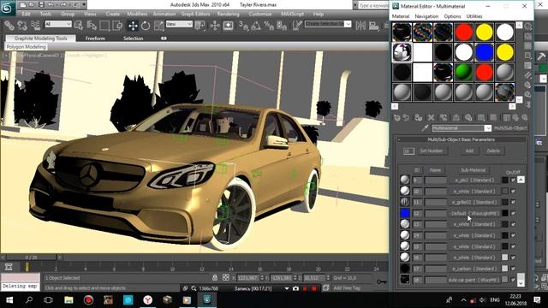Toggle On/Off checkbox for e_carbon sub-material
This screenshot has height=308, width=548.
coord(513,269)
